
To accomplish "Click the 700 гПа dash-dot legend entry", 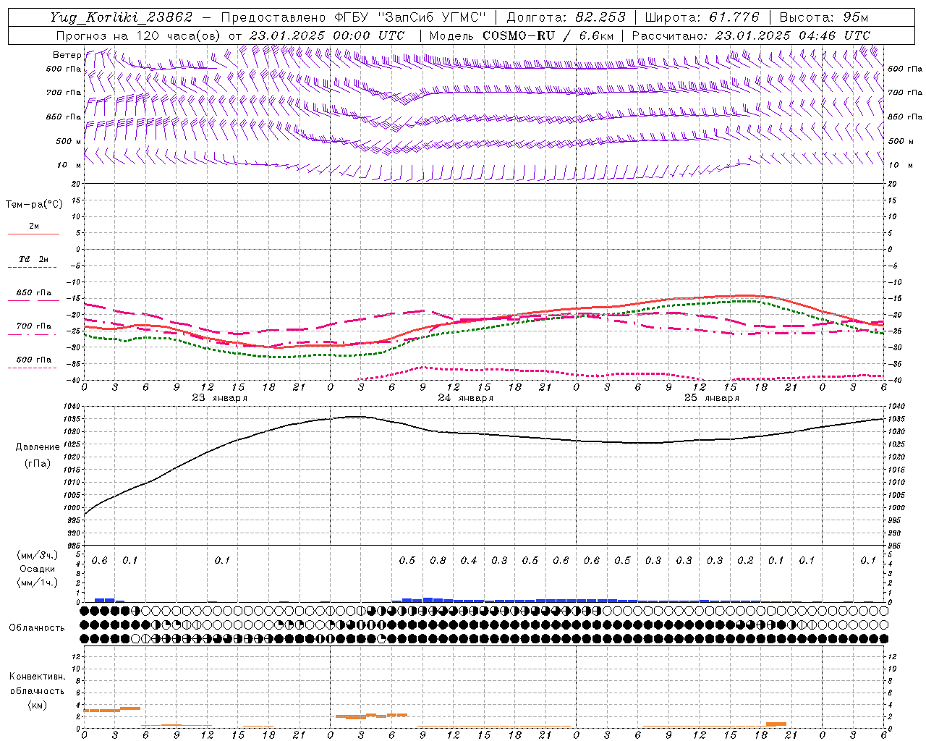I will click(x=33, y=329).
